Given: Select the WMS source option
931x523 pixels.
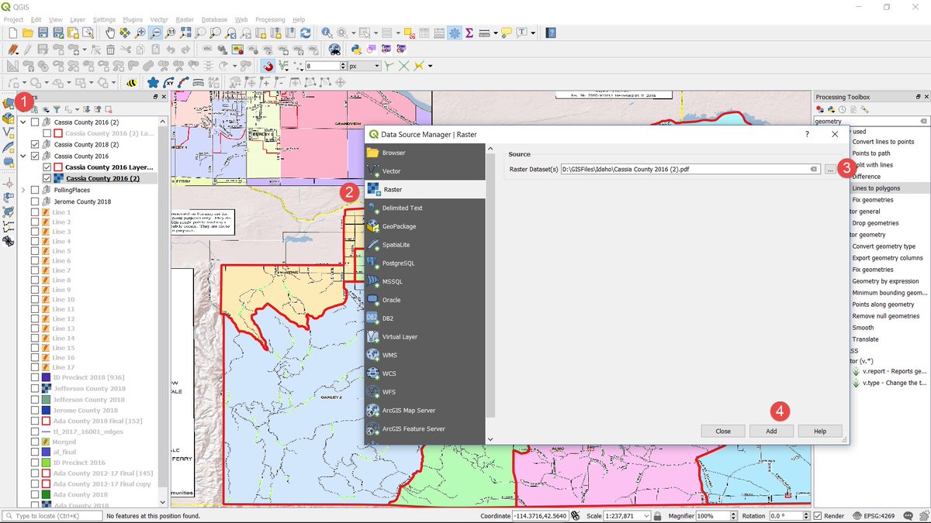Looking at the screenshot, I should (x=424, y=355).
